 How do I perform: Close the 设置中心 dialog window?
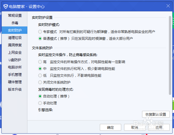point(168,6)
